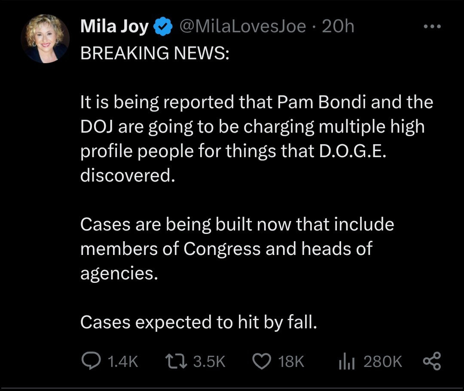The width and height of the screenshot is (464, 391).
Task: Click the paragraph mentioning Pam Bondi
Action: pyautogui.click(x=256, y=139)
